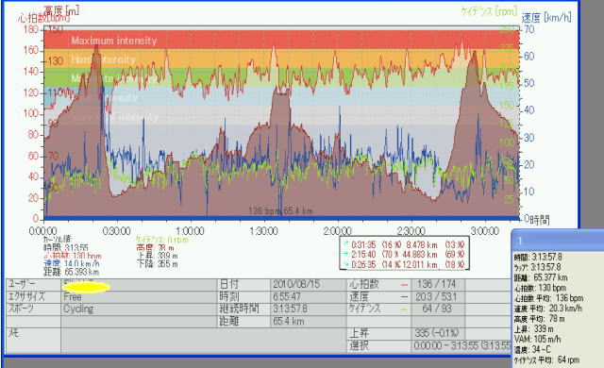The image size is (604, 368).
Task: Click '速度 平均: 20.3 km/h' in the lap popup
Action: pos(547,309)
